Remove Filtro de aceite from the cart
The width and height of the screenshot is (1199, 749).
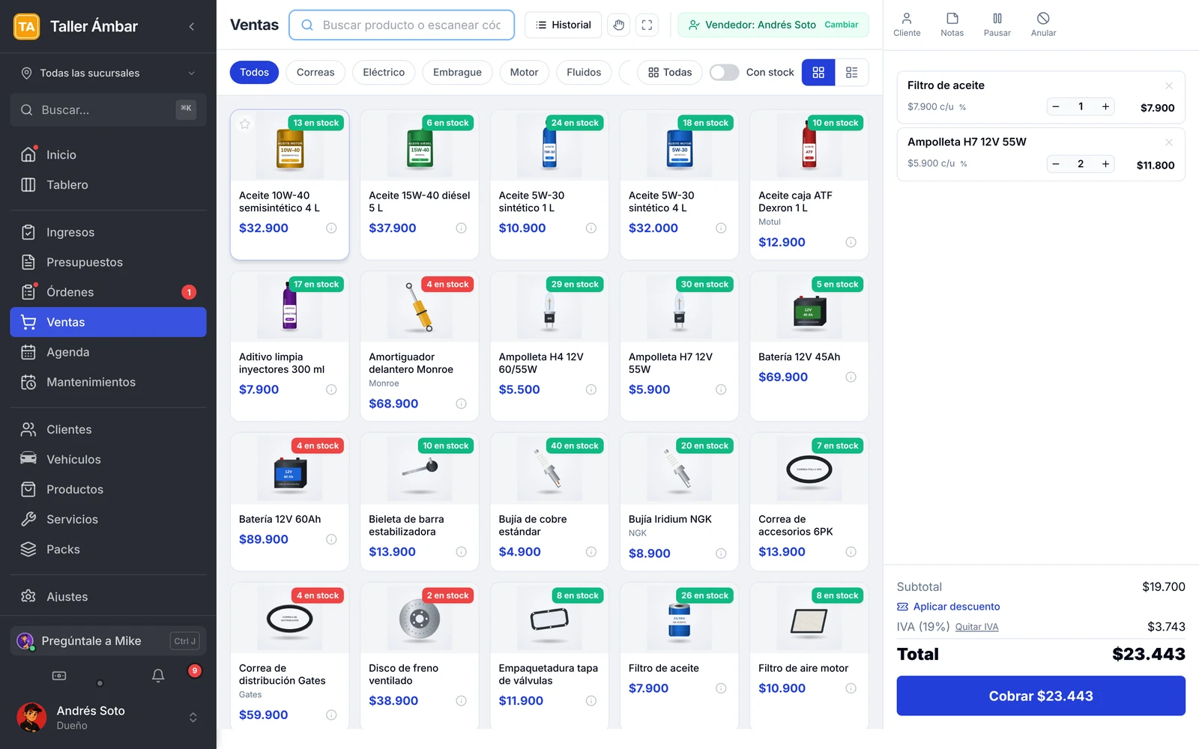(1168, 85)
